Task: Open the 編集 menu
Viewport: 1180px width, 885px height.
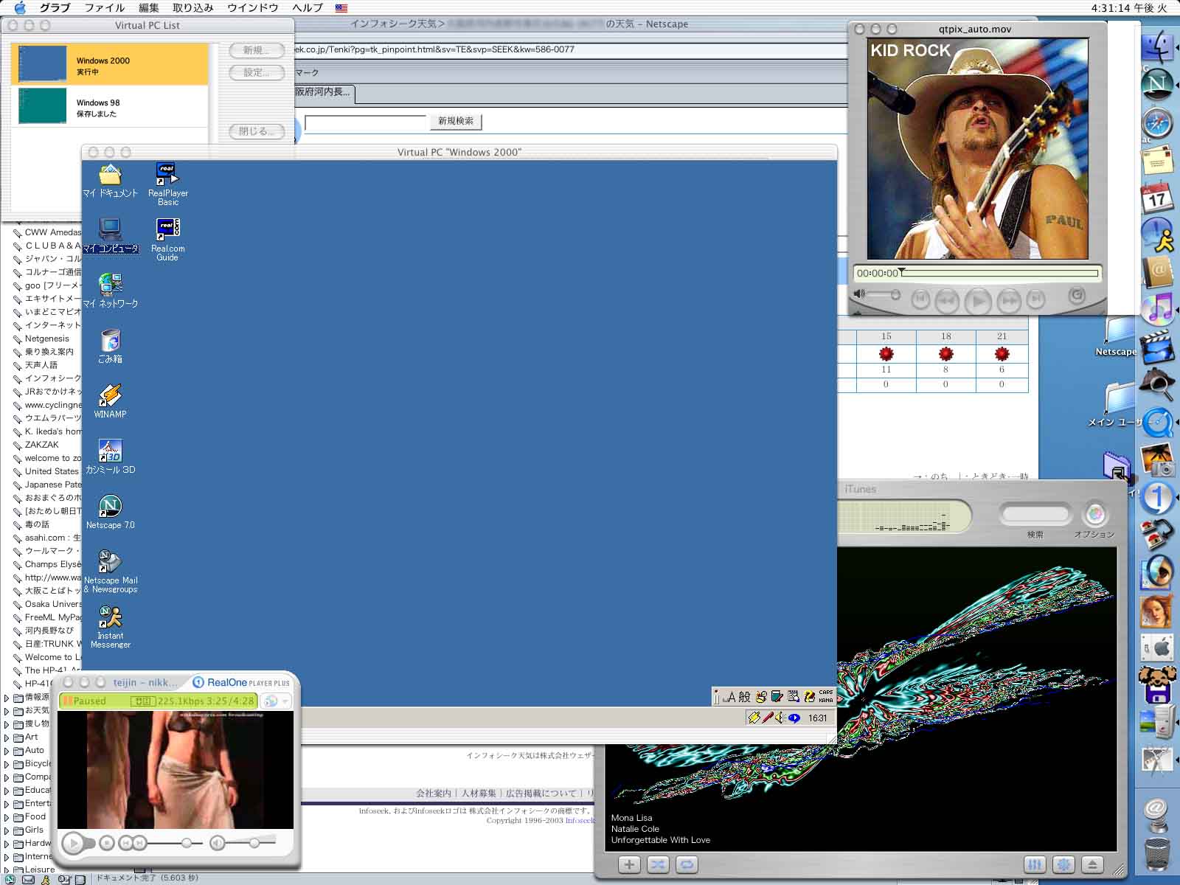Action: pyautogui.click(x=149, y=7)
